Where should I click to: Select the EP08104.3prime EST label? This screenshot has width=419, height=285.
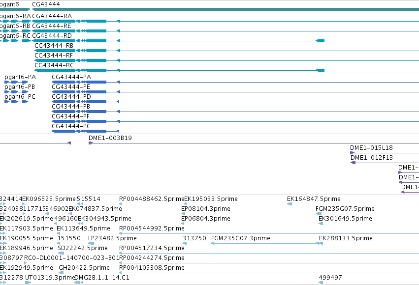pyautogui.click(x=206, y=209)
